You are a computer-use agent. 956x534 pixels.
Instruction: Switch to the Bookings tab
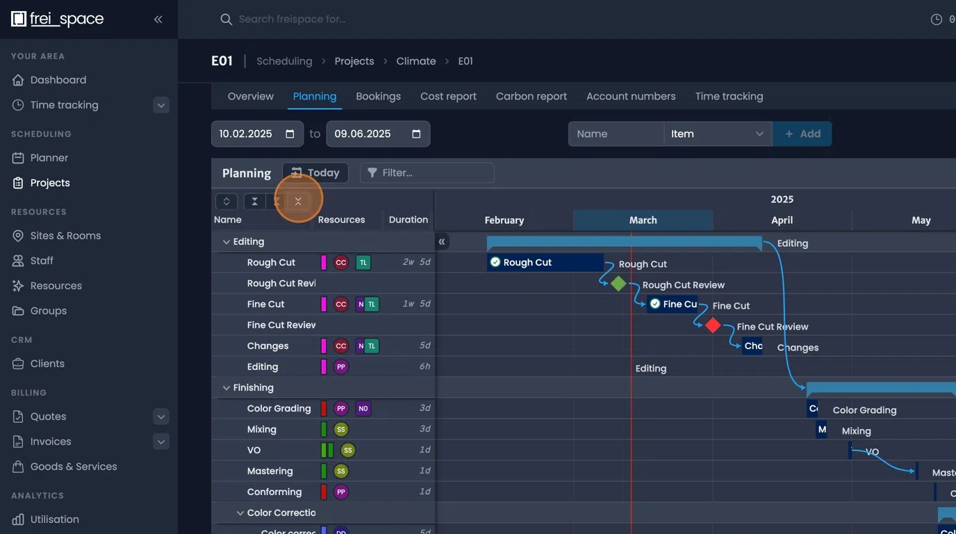[x=378, y=96]
